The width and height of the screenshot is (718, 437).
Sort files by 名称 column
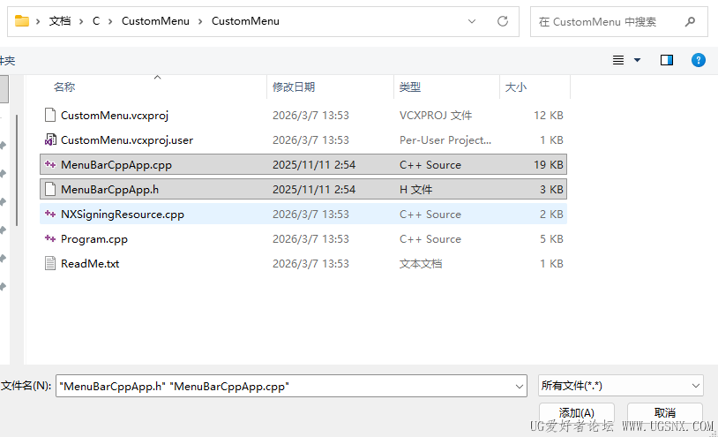(x=64, y=87)
